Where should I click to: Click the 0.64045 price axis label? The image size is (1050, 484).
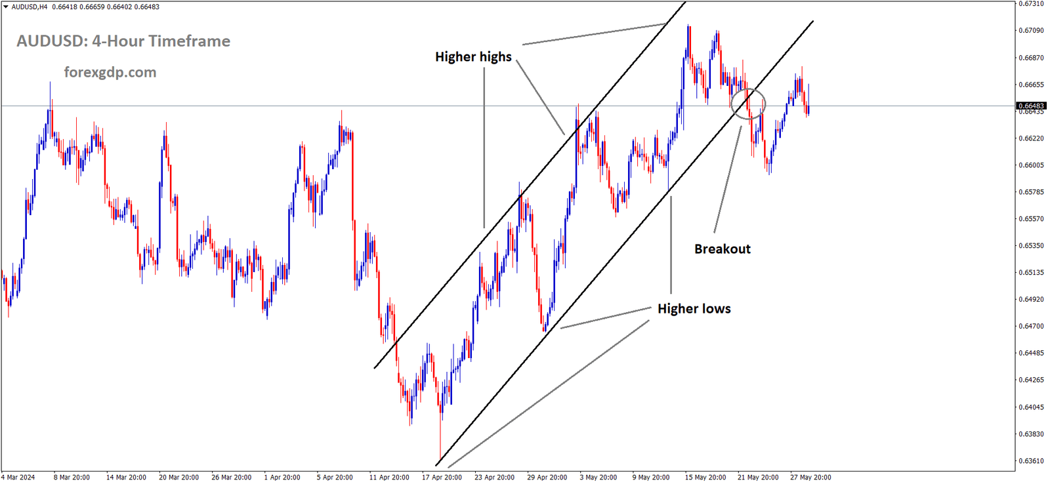1031,407
